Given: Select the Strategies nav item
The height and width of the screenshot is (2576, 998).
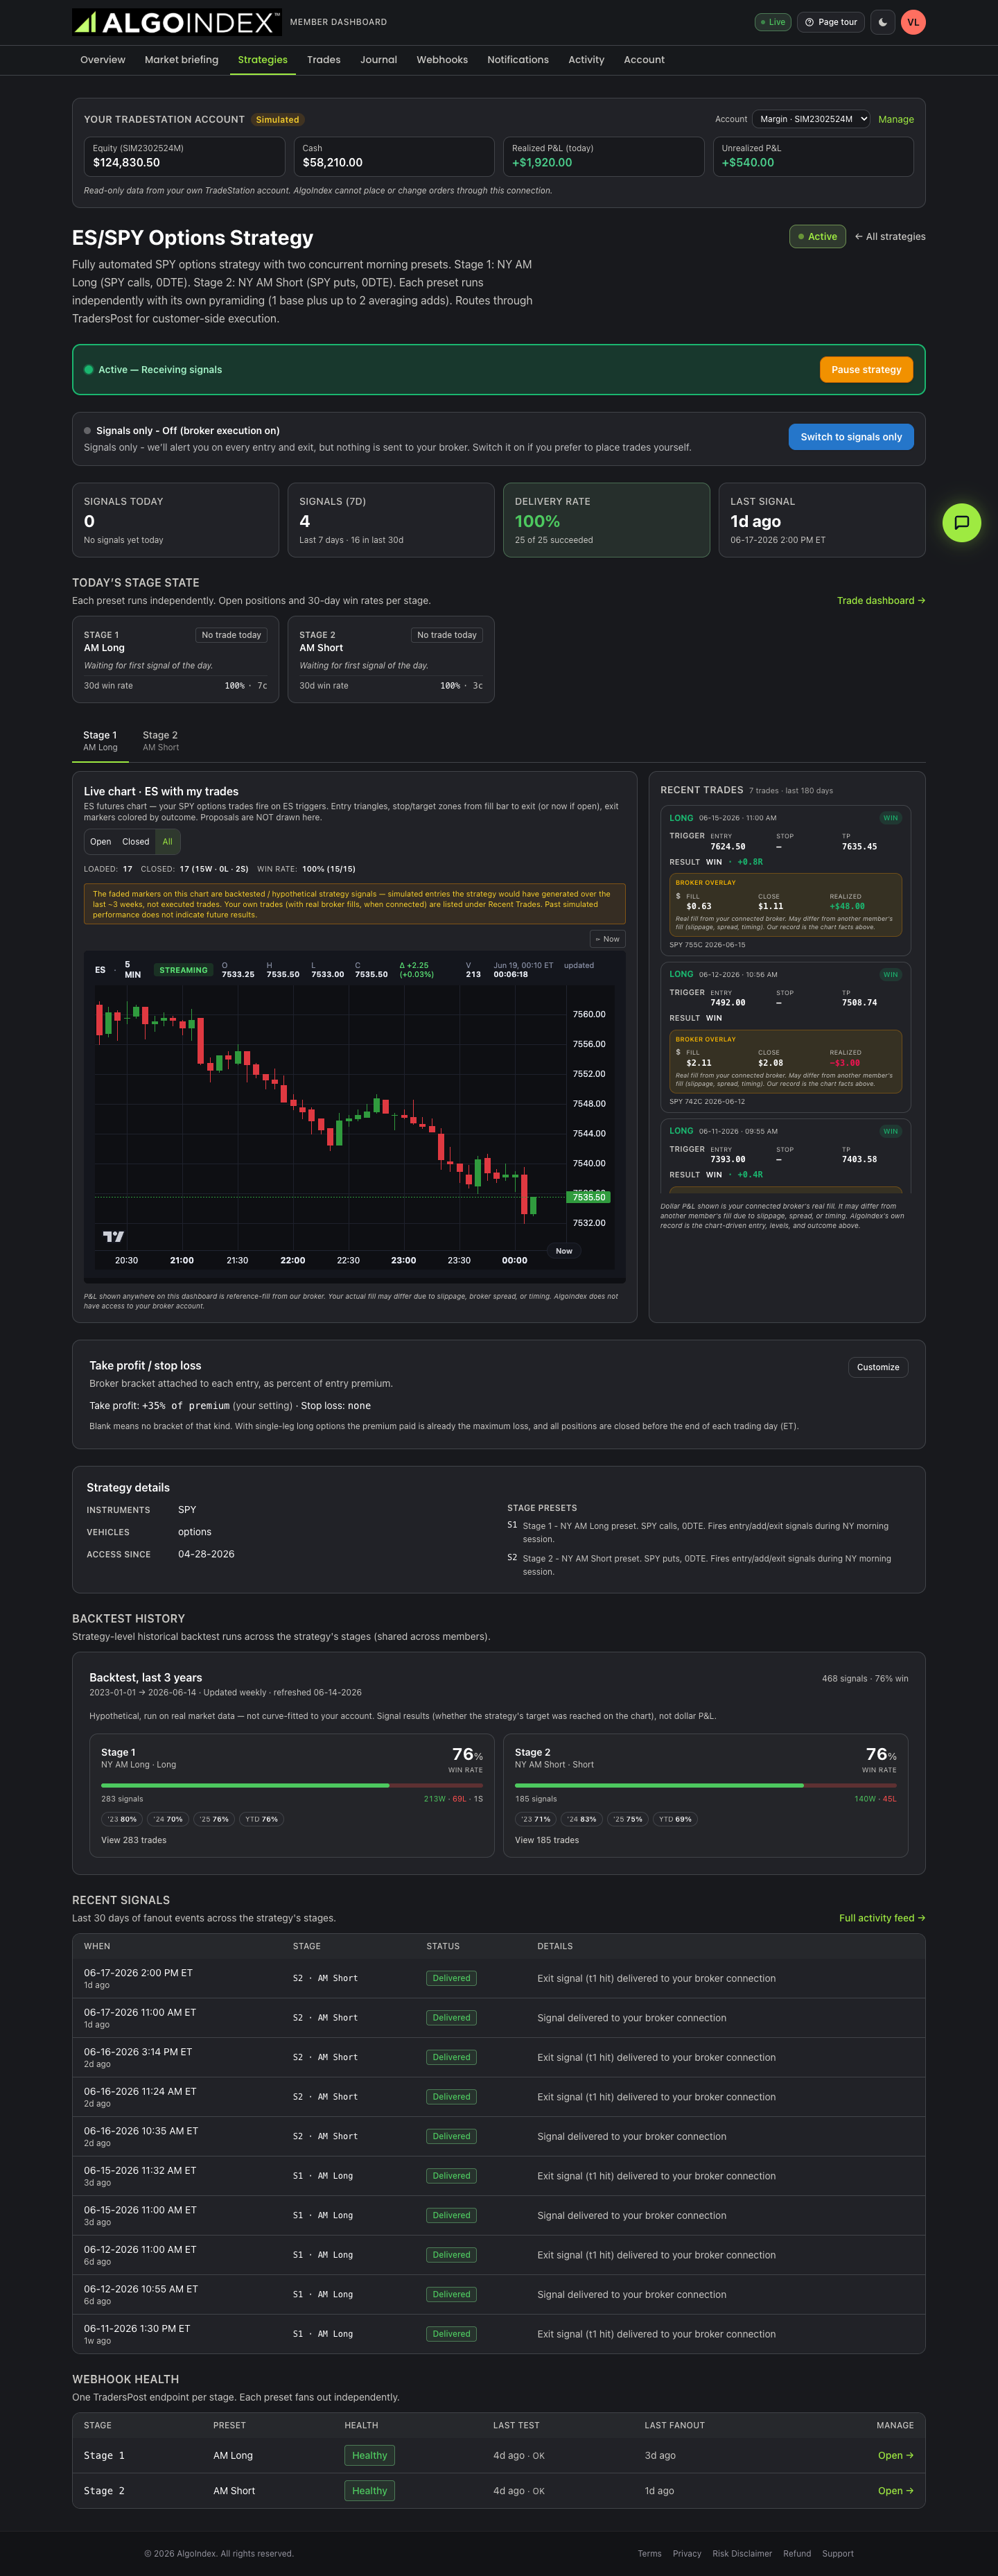Looking at the screenshot, I should (263, 60).
